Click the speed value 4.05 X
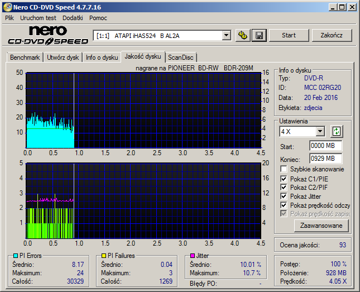 (338, 281)
